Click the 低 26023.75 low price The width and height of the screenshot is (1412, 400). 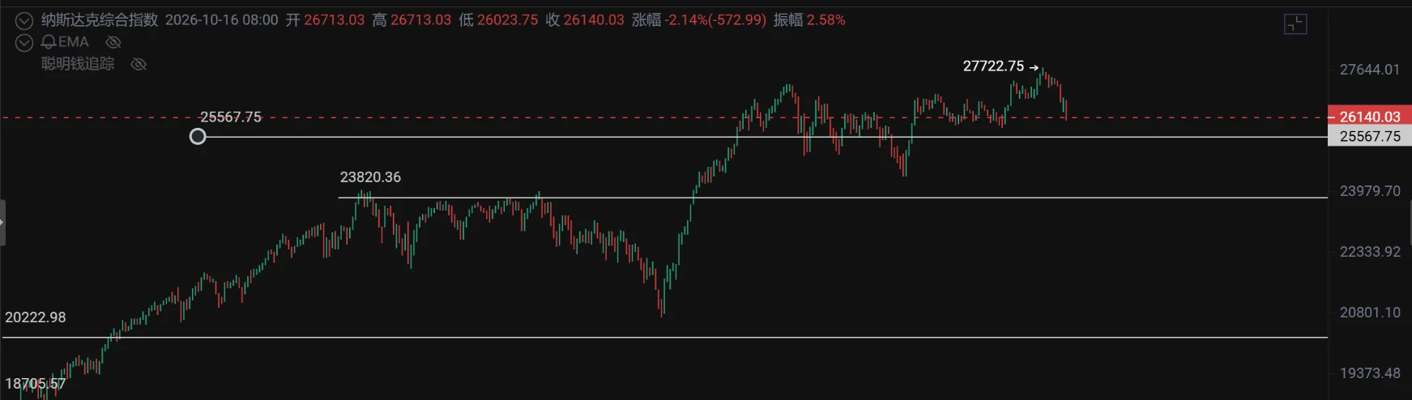point(498,20)
